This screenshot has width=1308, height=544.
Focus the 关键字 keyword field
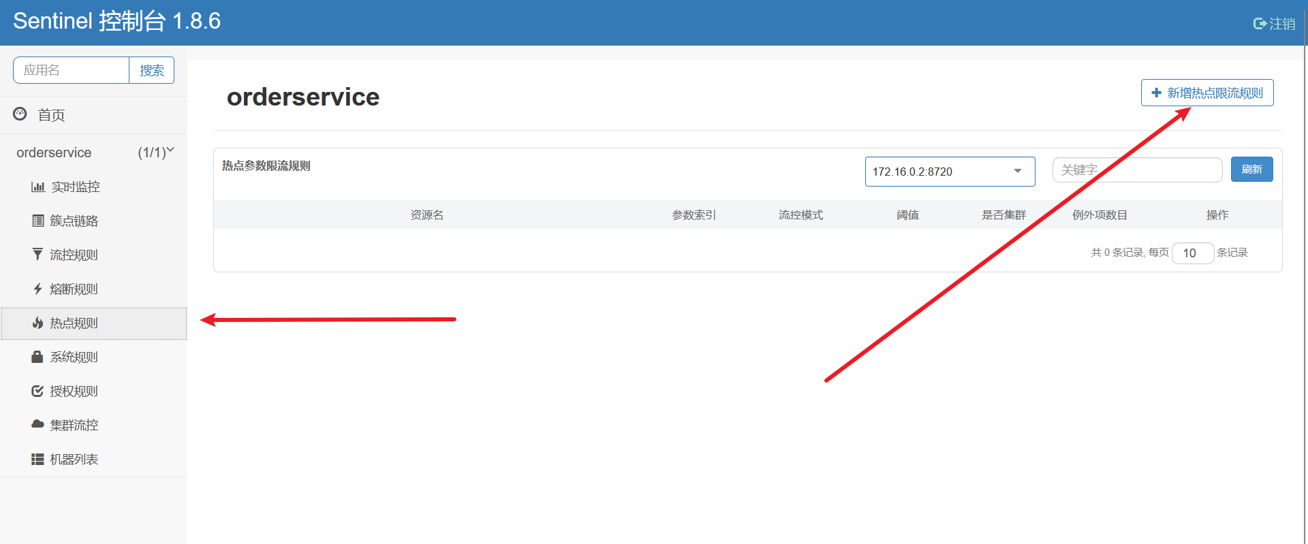[1137, 170]
